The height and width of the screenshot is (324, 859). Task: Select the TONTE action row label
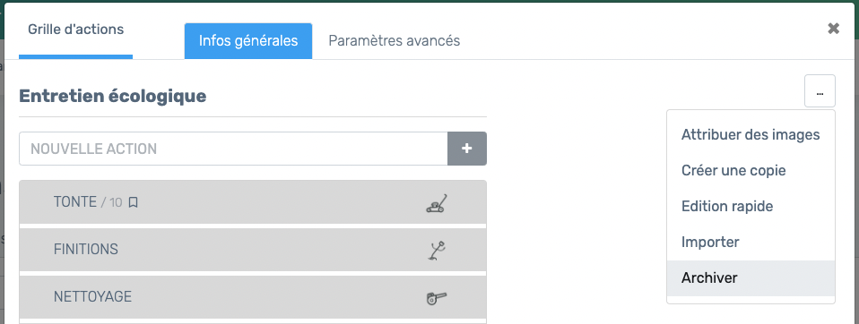click(75, 202)
